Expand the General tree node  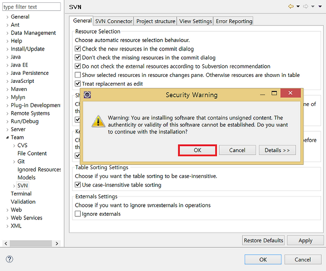[x=7, y=17]
